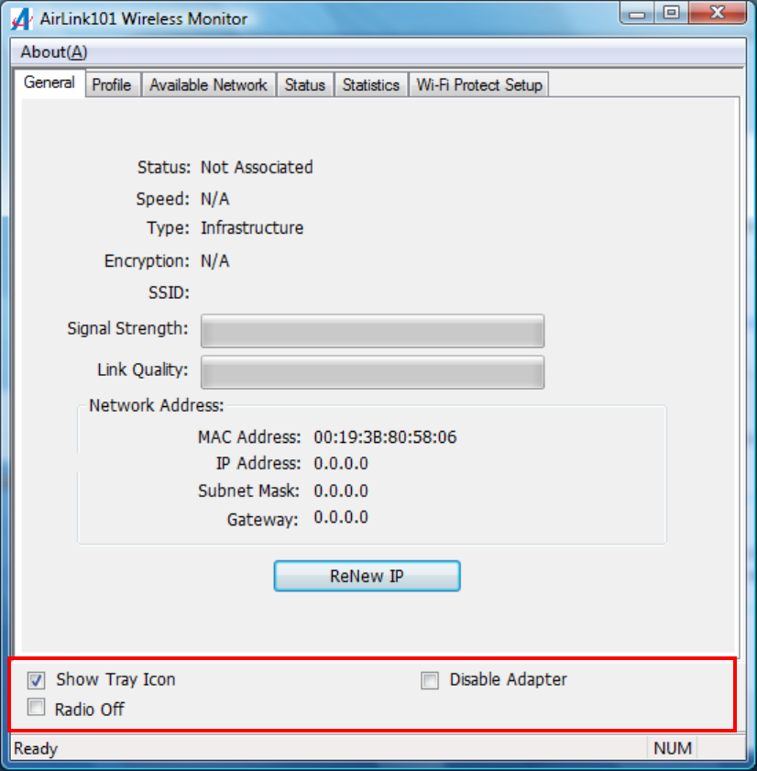Click the Subnet Mask value 0.0.0.0
Image resolution: width=757 pixels, height=771 pixels.
[x=341, y=490]
